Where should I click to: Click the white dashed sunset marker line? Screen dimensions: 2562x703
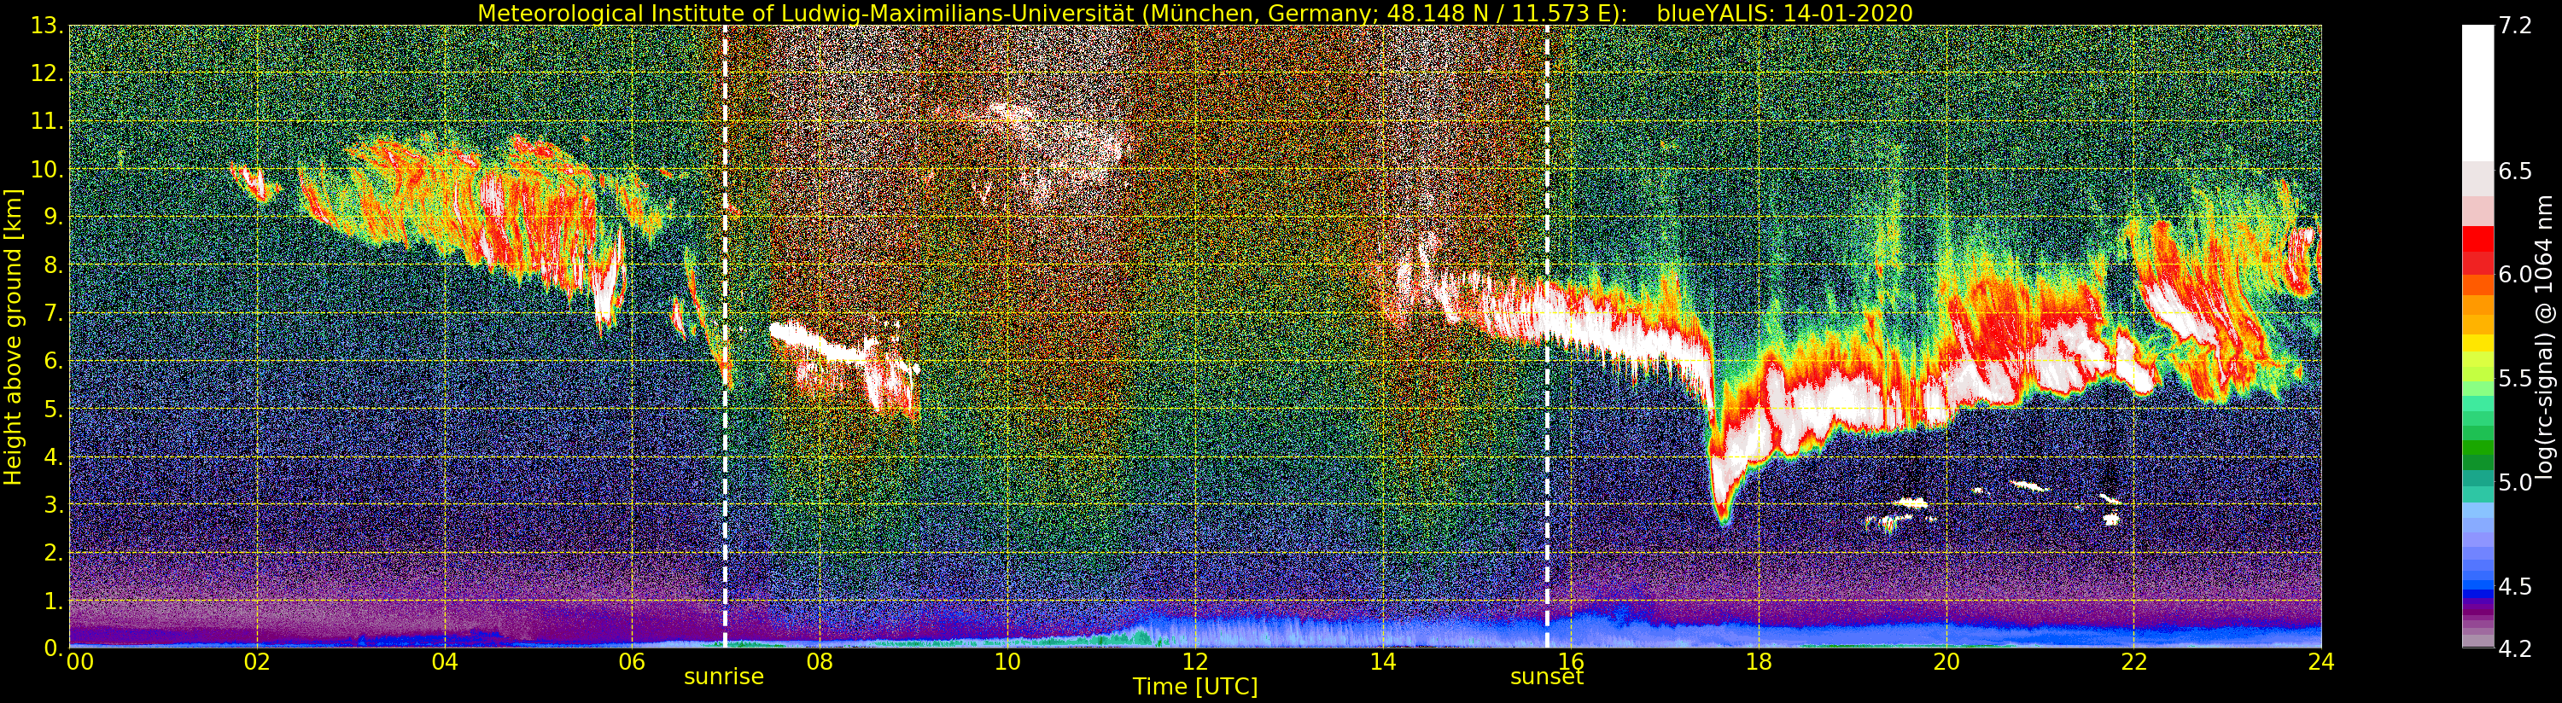(1547, 336)
